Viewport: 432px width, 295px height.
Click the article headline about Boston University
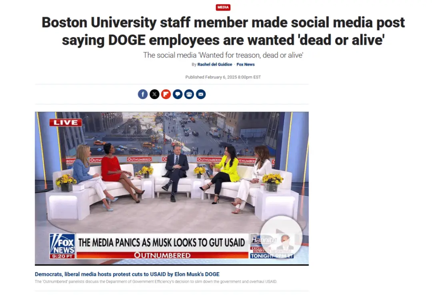pos(223,31)
